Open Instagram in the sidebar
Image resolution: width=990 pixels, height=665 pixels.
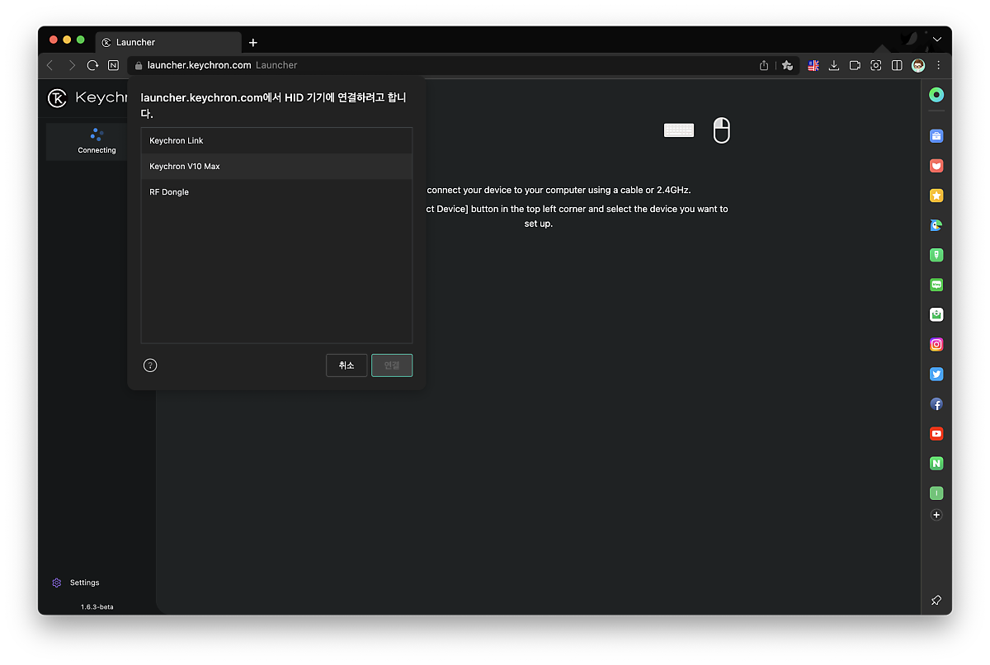click(936, 344)
